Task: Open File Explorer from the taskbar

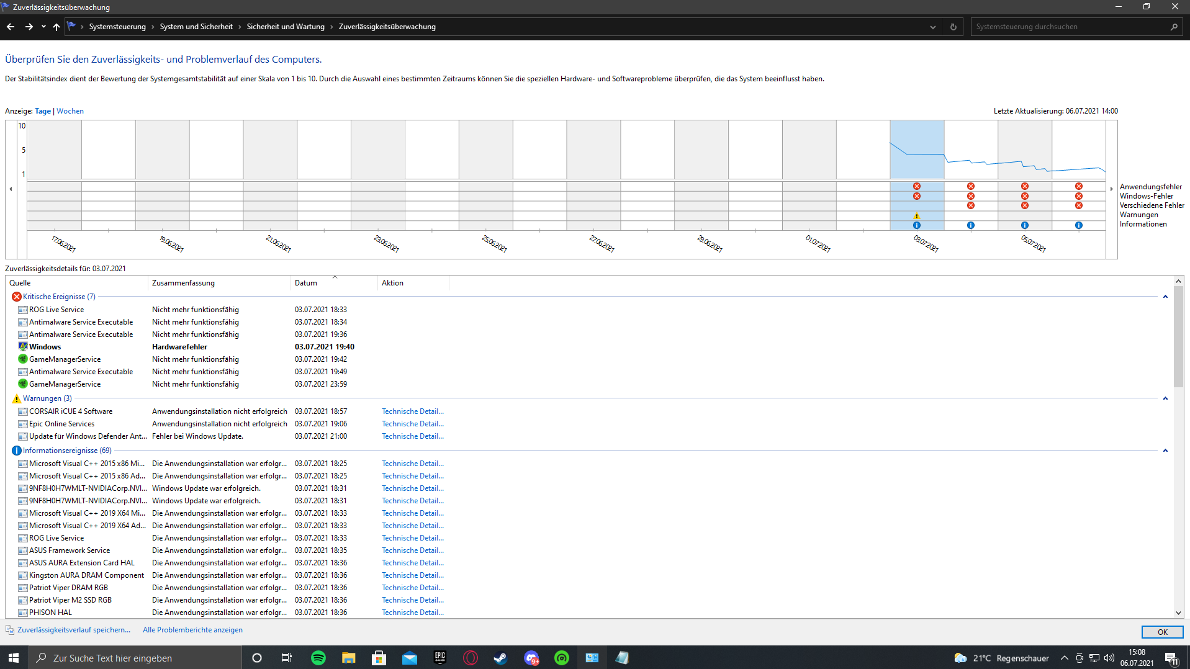Action: (x=349, y=658)
